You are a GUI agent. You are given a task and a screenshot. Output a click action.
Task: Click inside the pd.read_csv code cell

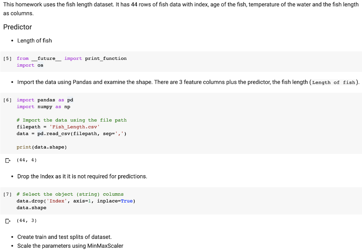pos(71,133)
